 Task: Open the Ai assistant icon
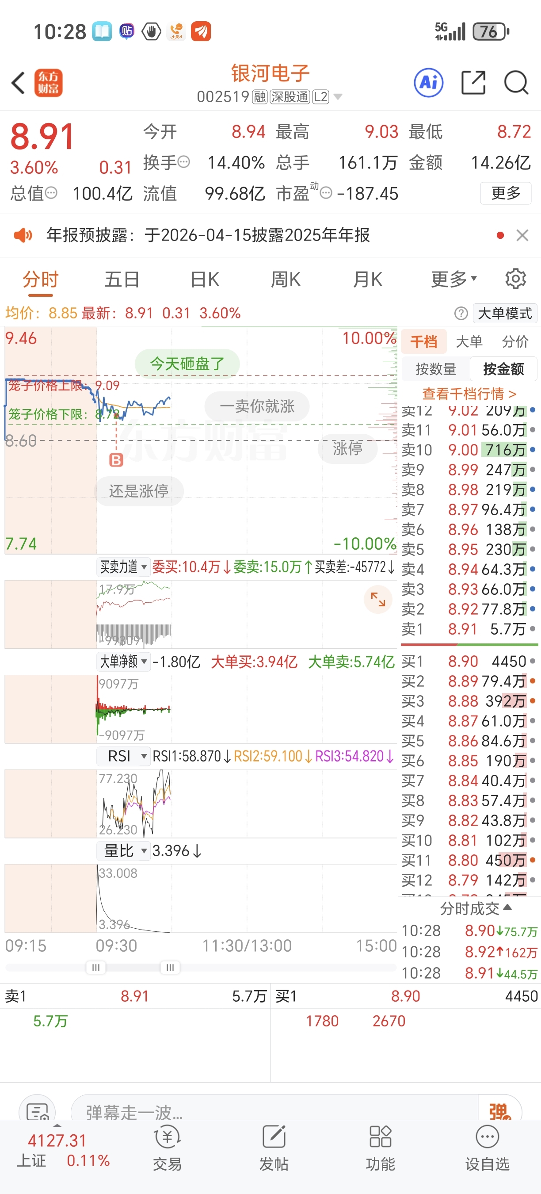point(428,83)
